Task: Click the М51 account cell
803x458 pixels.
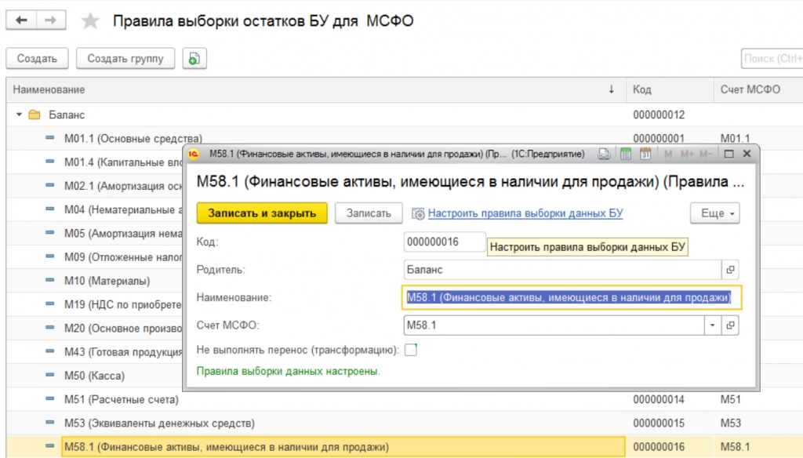Action: pyautogui.click(x=731, y=399)
